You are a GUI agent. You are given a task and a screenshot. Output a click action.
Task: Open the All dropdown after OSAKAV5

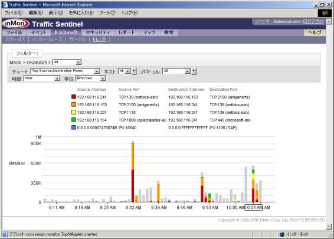click(x=67, y=62)
